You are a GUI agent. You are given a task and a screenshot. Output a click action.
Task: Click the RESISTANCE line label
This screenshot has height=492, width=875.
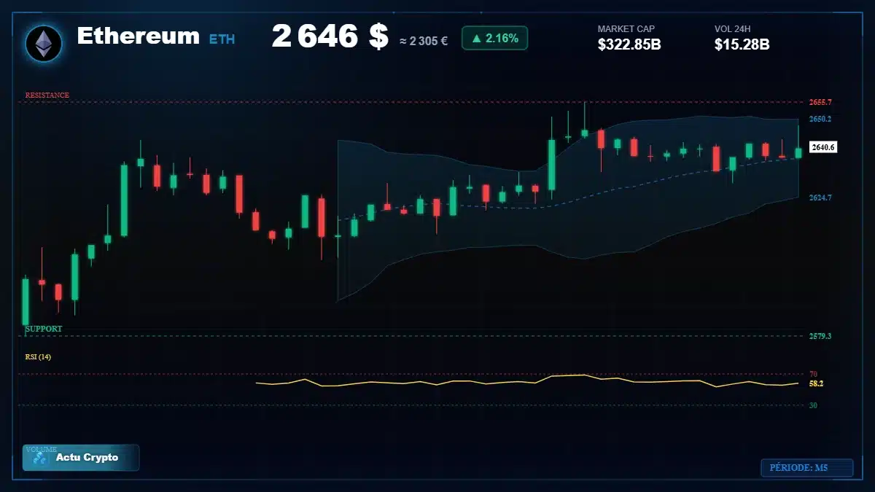[x=47, y=95]
